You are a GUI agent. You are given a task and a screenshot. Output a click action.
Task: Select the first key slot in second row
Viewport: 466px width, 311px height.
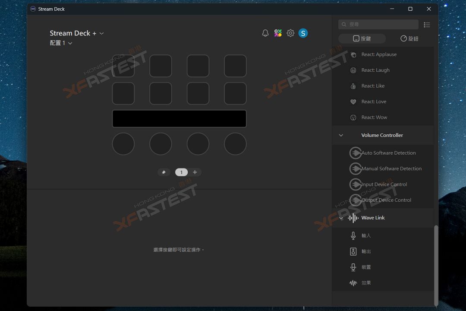[123, 93]
